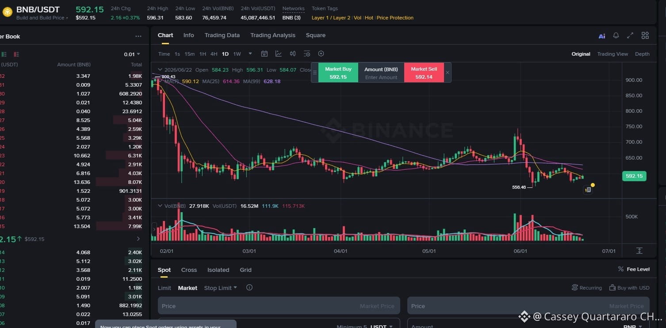This screenshot has width=666, height=328.
Task: Click the BNB coin logo
Action: (7, 12)
